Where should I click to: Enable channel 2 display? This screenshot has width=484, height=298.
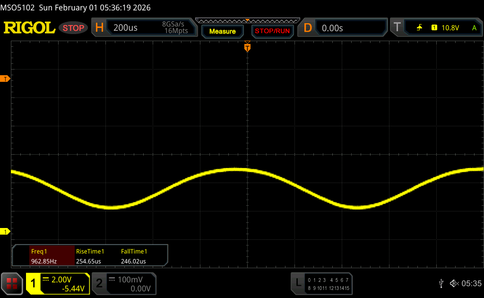coord(99,283)
